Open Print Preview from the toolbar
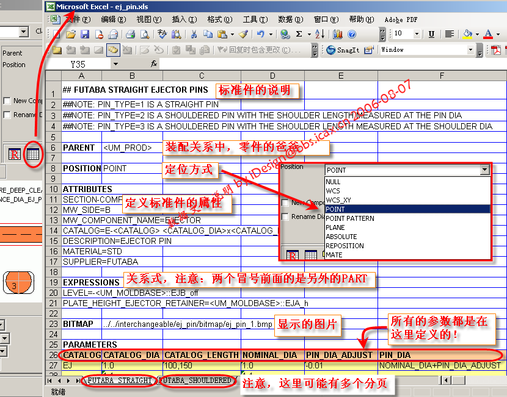 (145, 34)
